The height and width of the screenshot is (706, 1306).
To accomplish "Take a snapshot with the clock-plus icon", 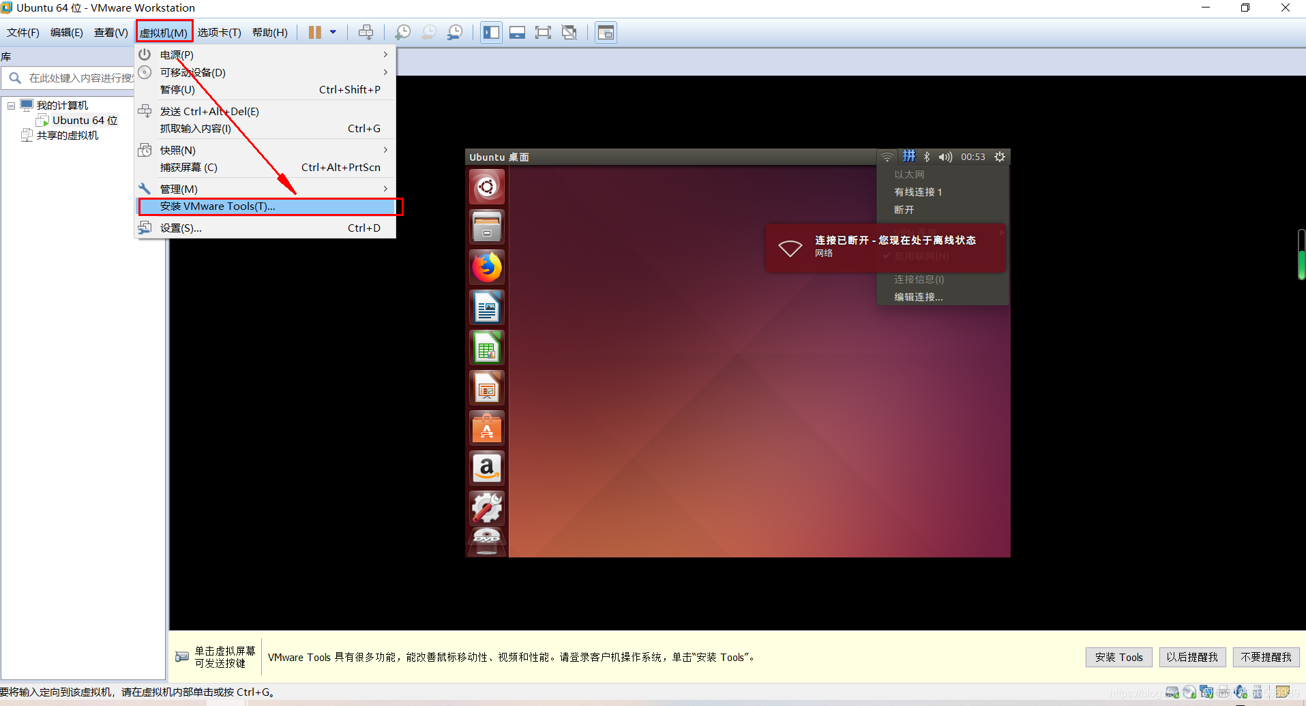I will pos(403,32).
